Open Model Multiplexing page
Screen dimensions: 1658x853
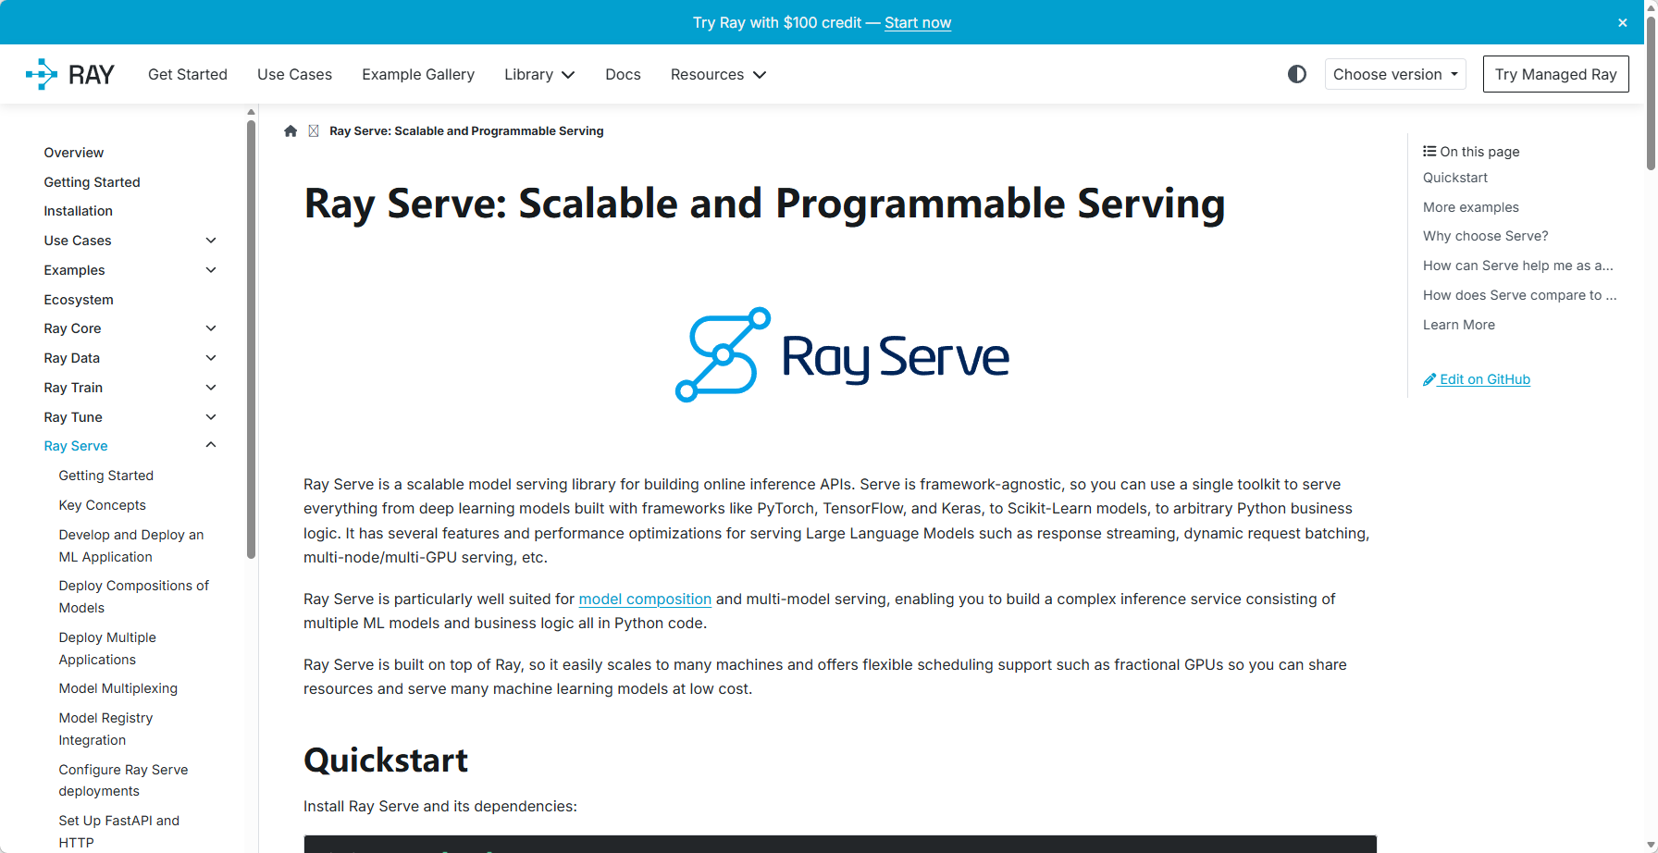click(x=118, y=688)
